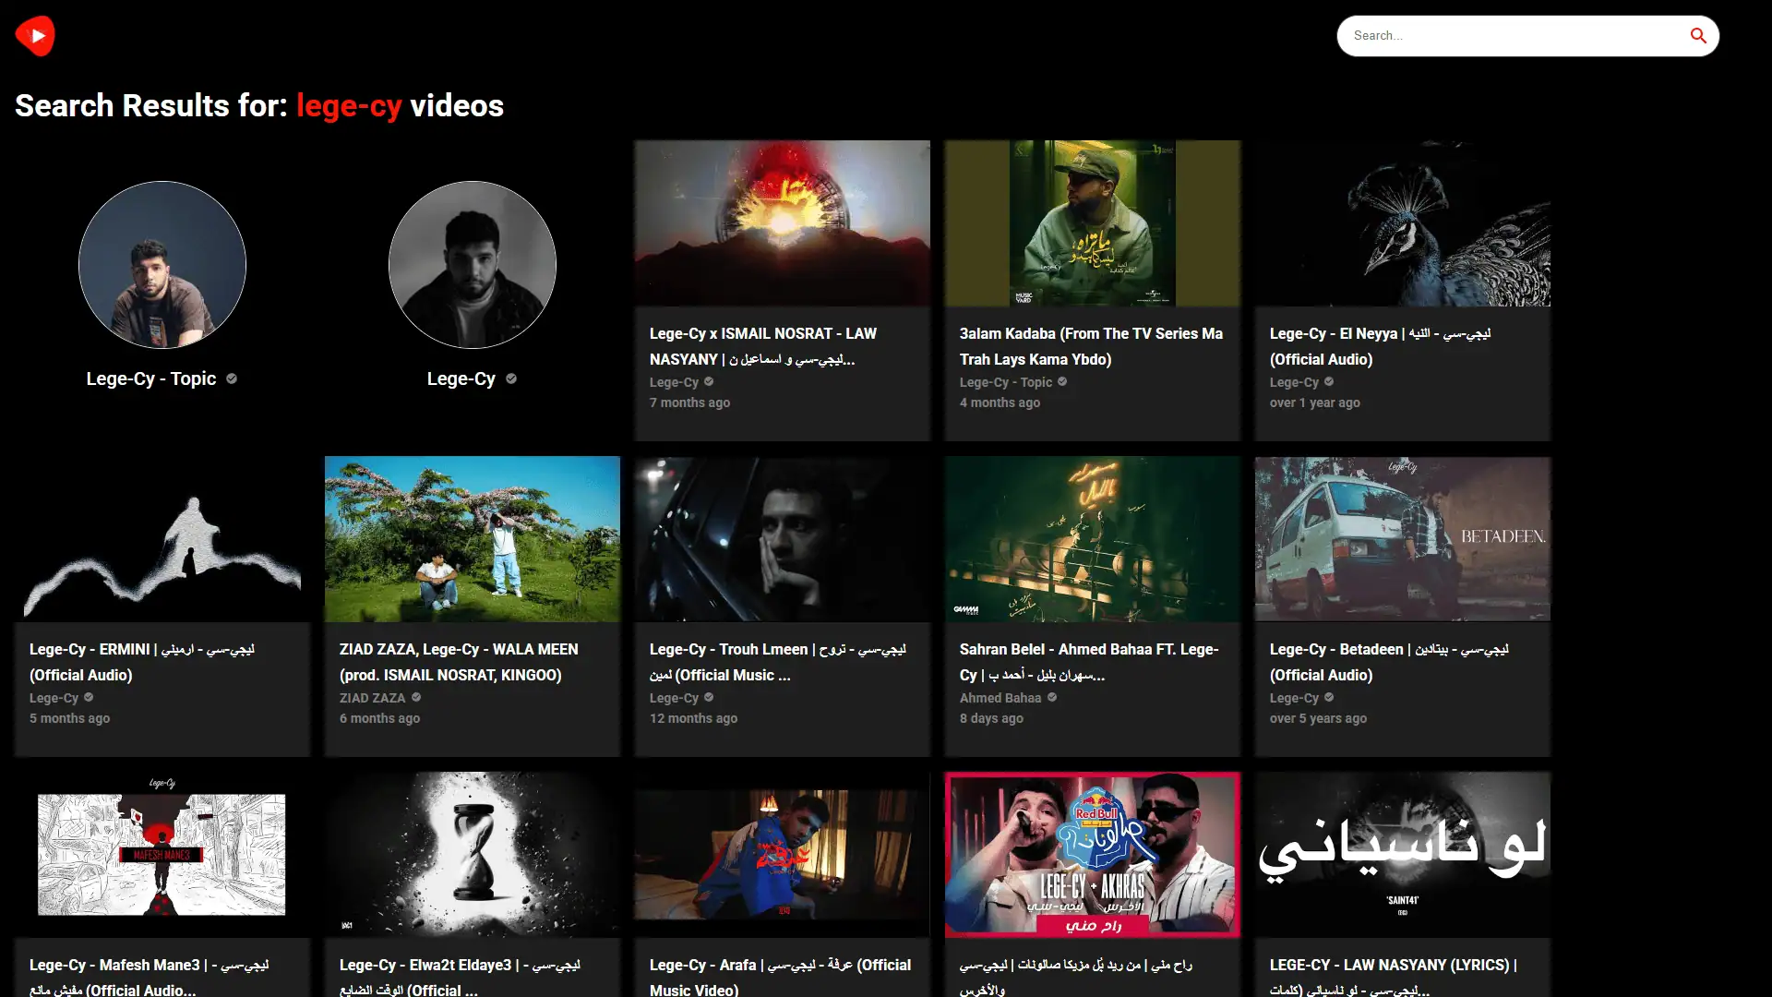This screenshot has height=997, width=1772.
Task: Open ERMINI video thumbnail
Action: pyautogui.click(x=162, y=539)
